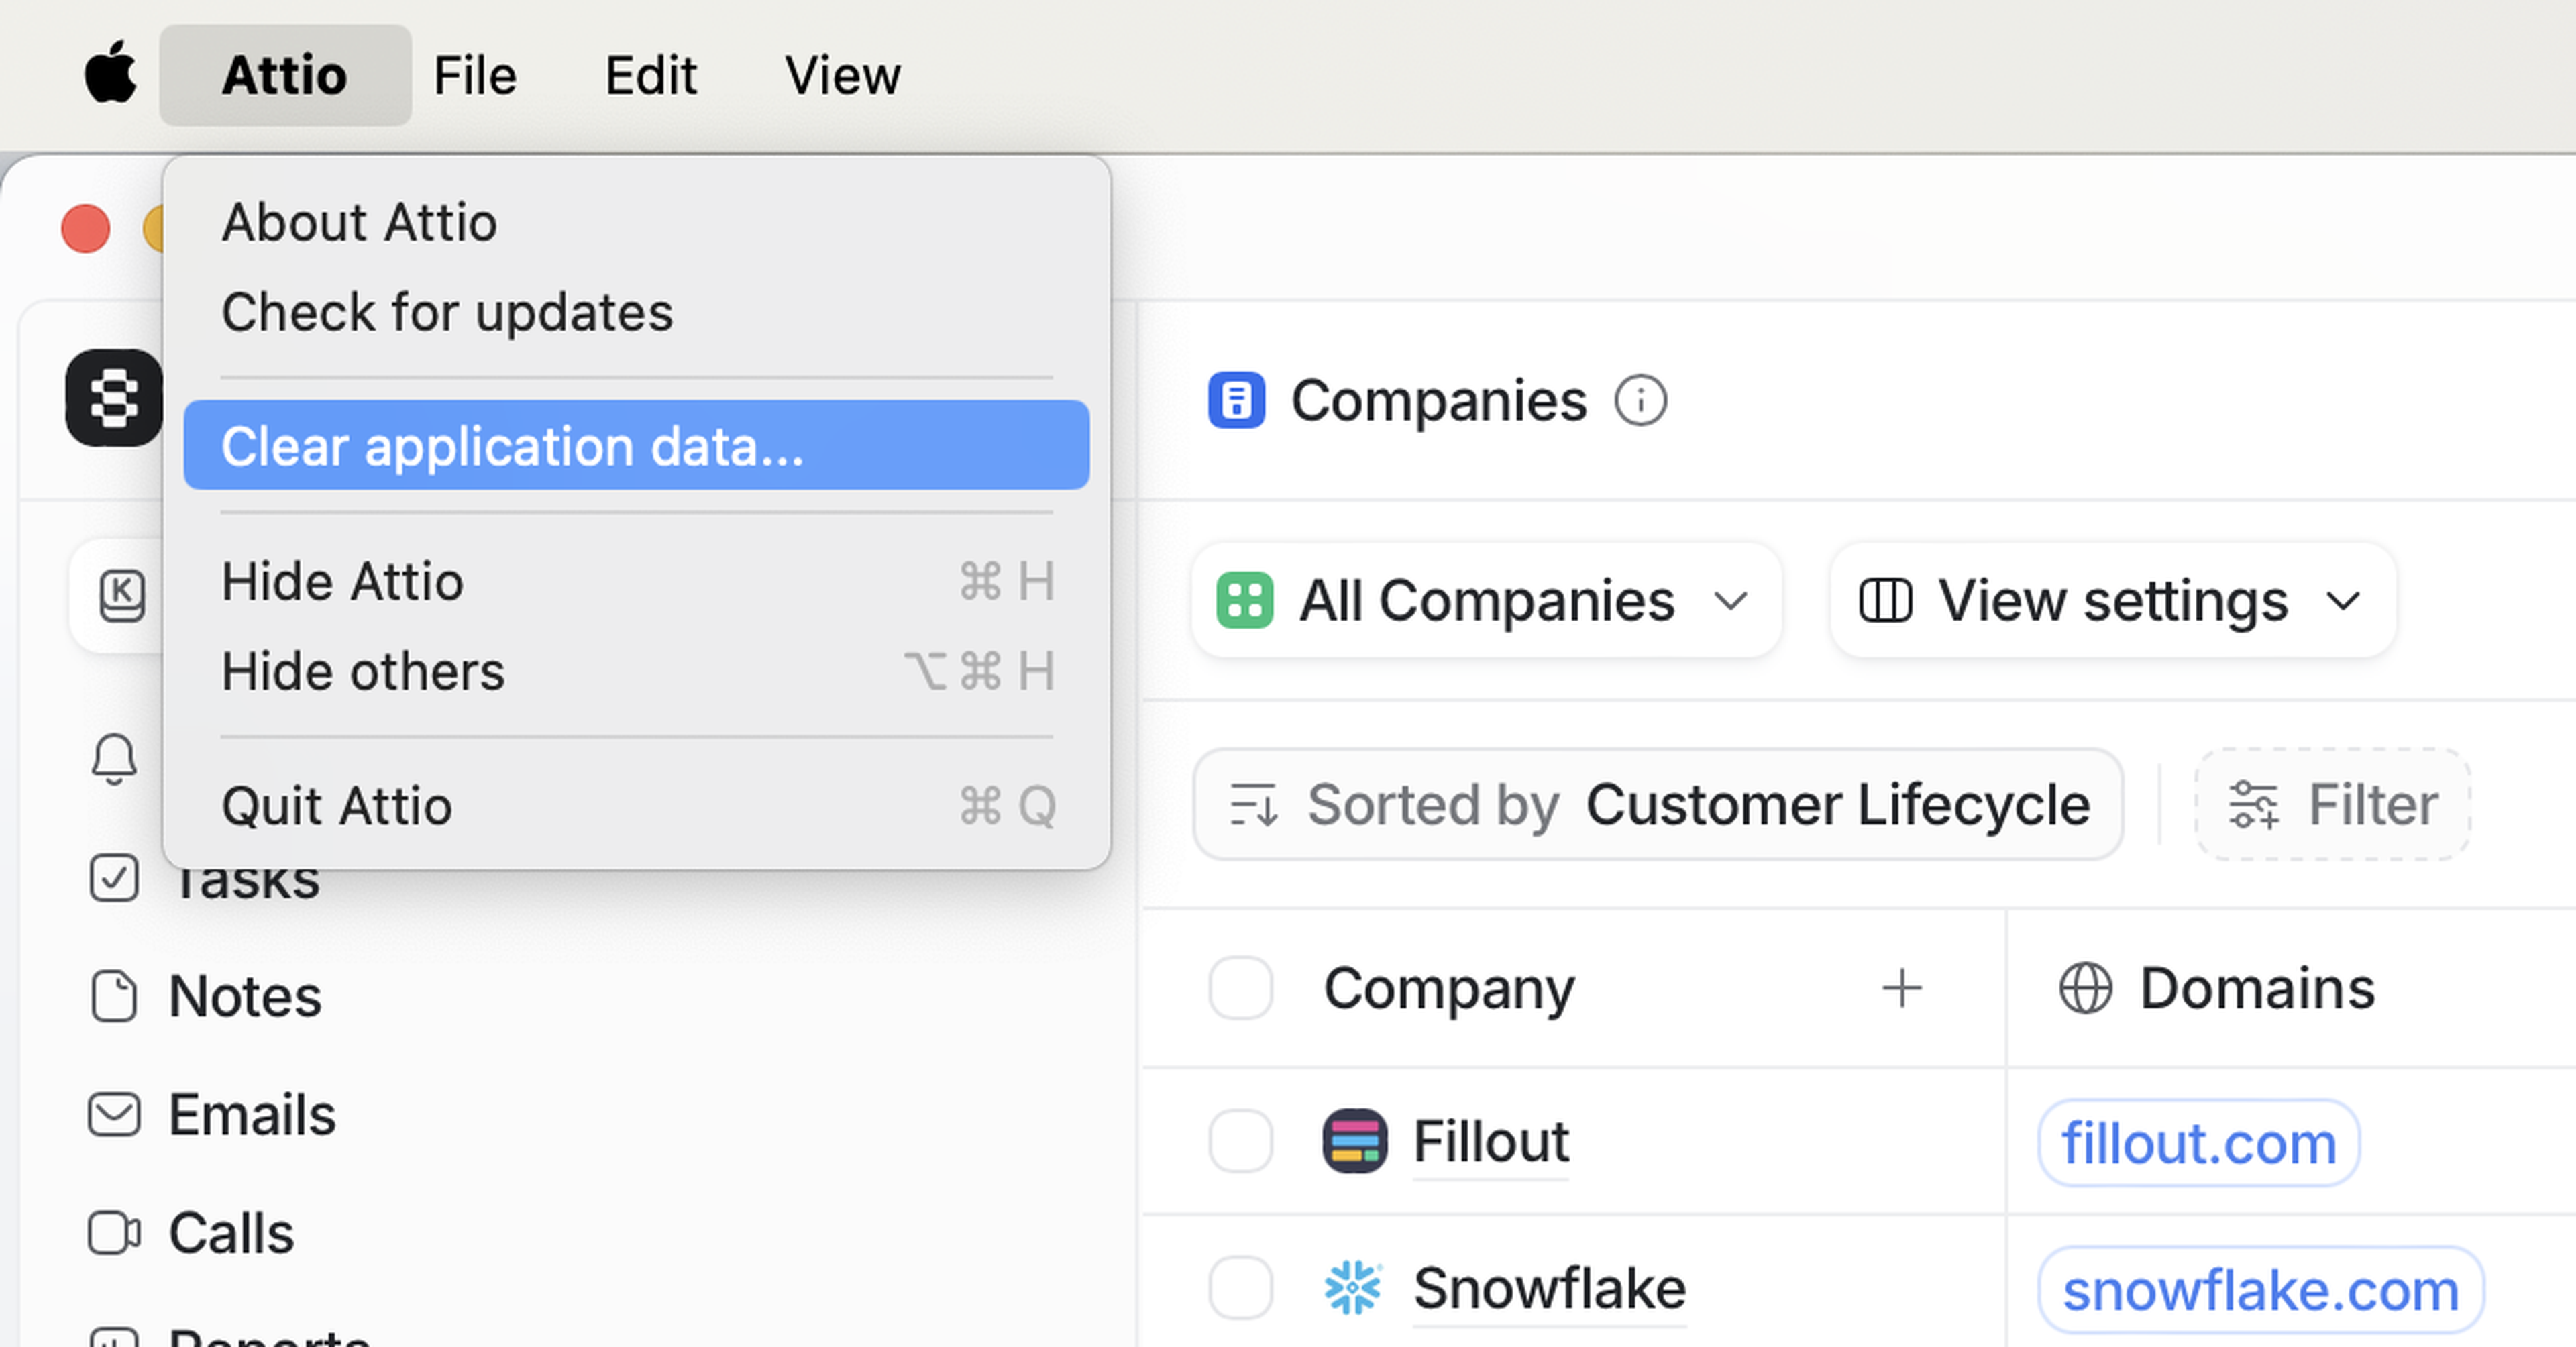2576x1347 pixels.
Task: Open the snowflake.com domain link
Action: 2260,1290
